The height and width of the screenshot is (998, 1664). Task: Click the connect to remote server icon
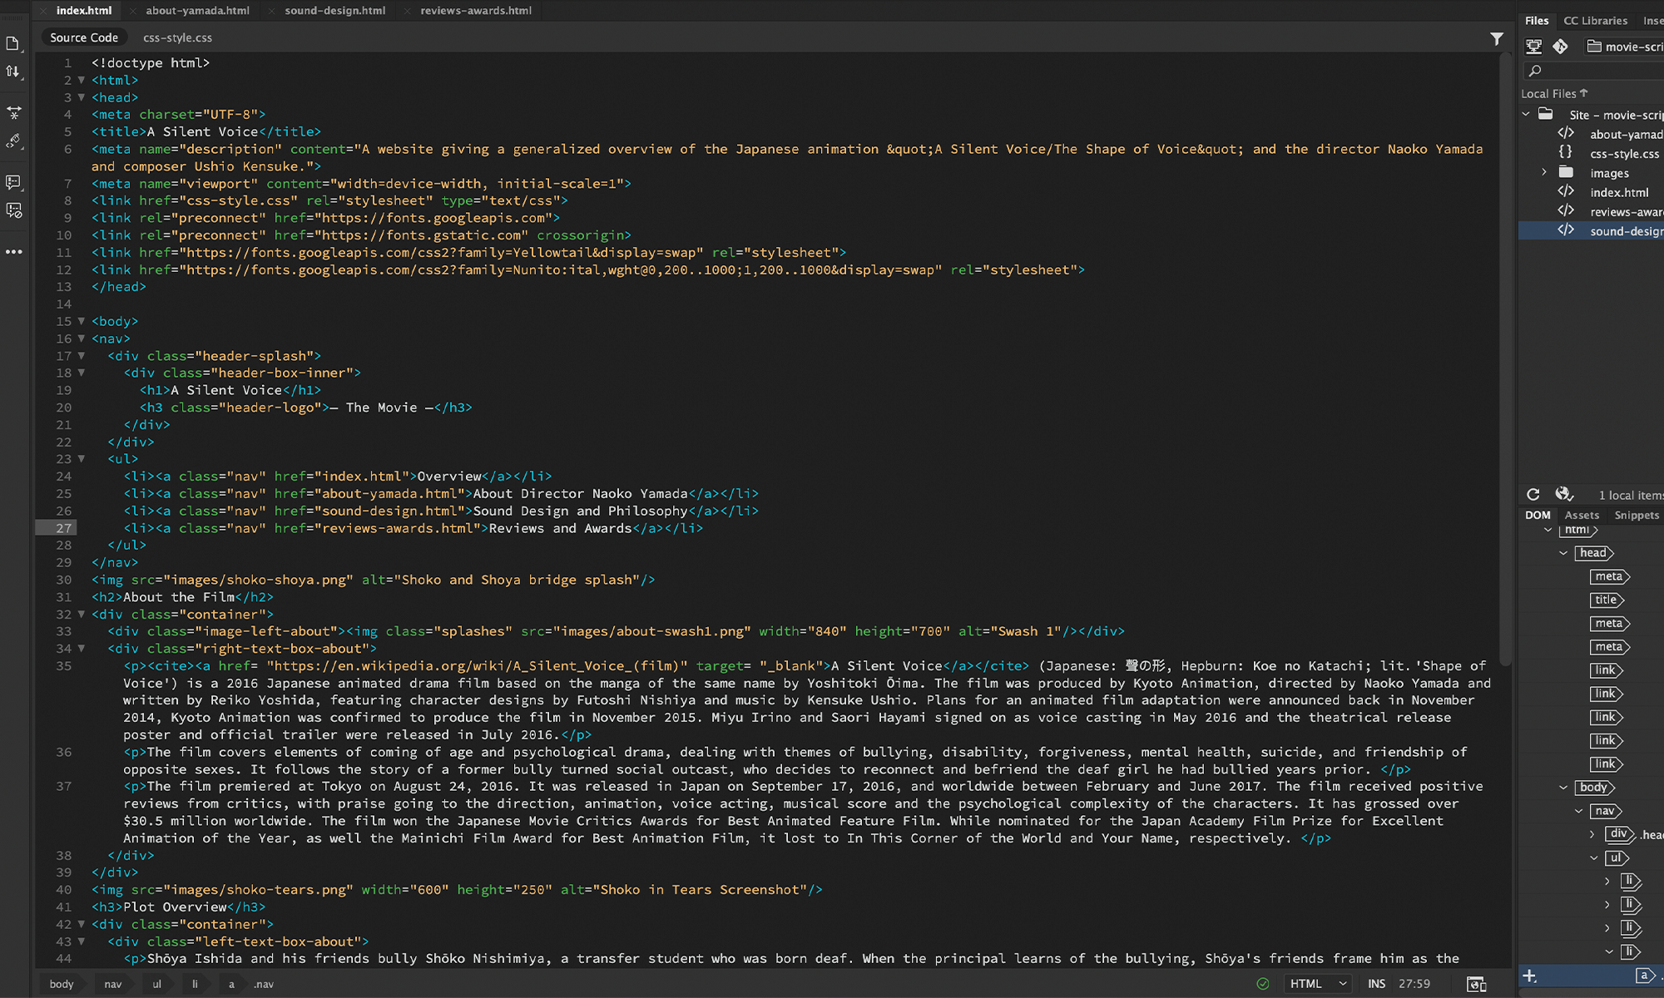point(1533,47)
